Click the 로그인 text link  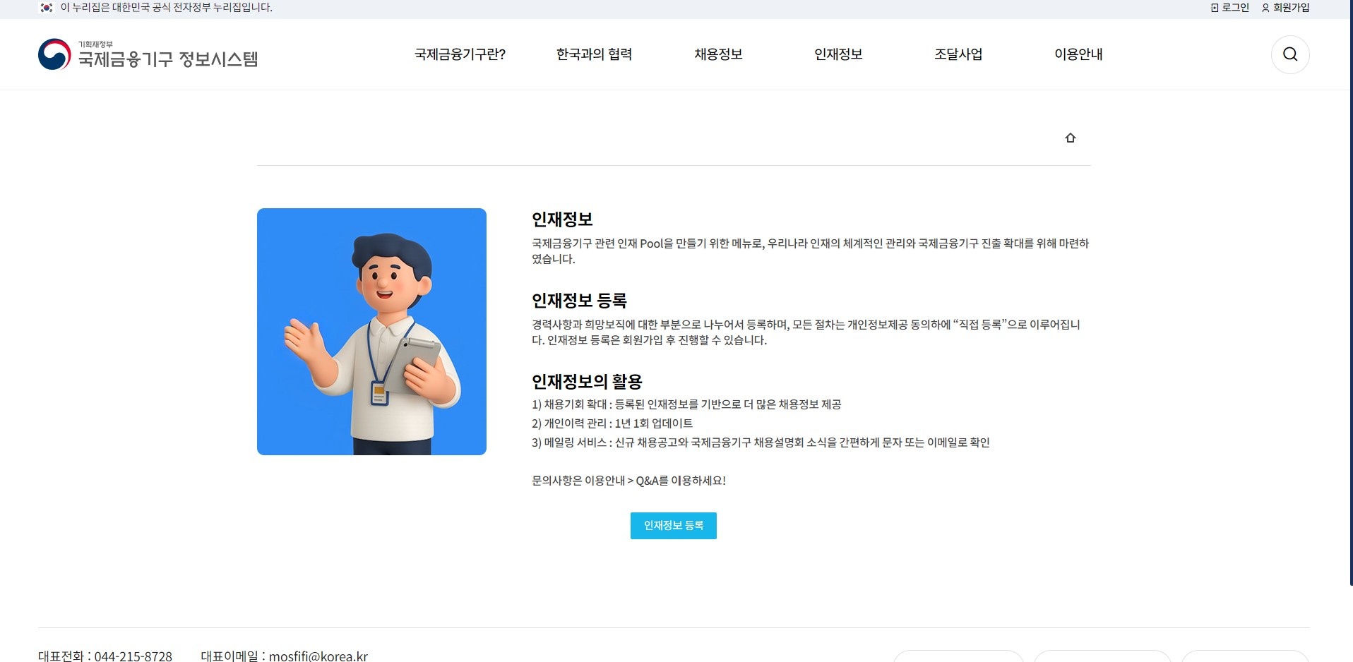coord(1235,8)
